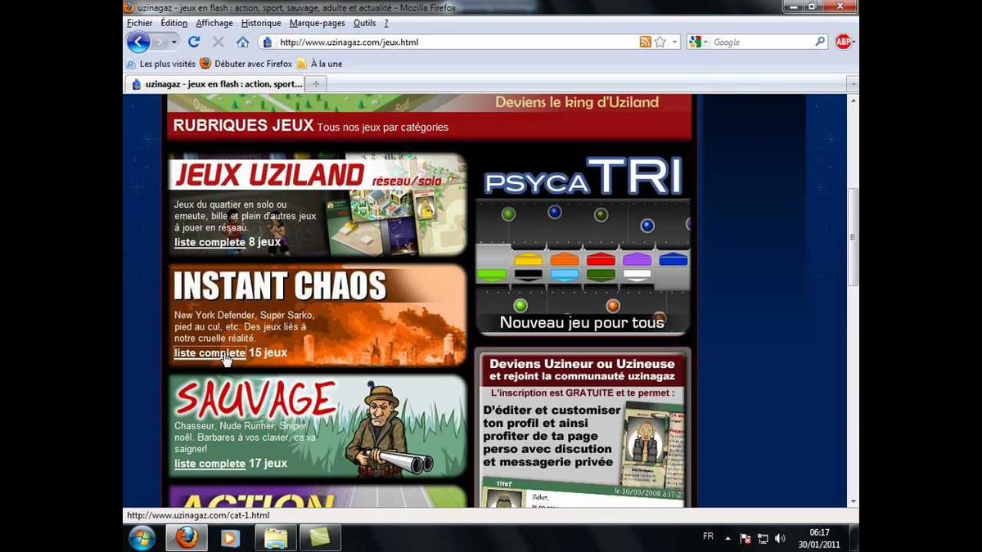Open the Les plus visités bookmark

coord(160,63)
